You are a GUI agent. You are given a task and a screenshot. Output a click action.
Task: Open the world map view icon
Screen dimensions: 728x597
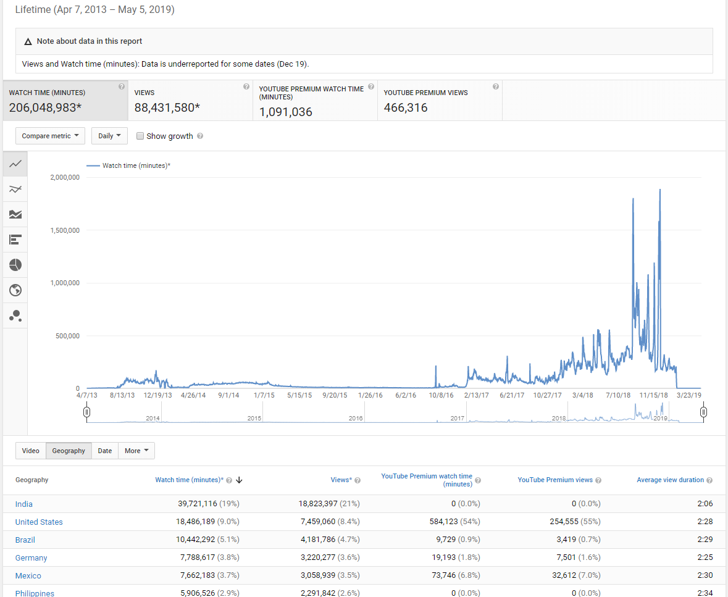[15, 290]
